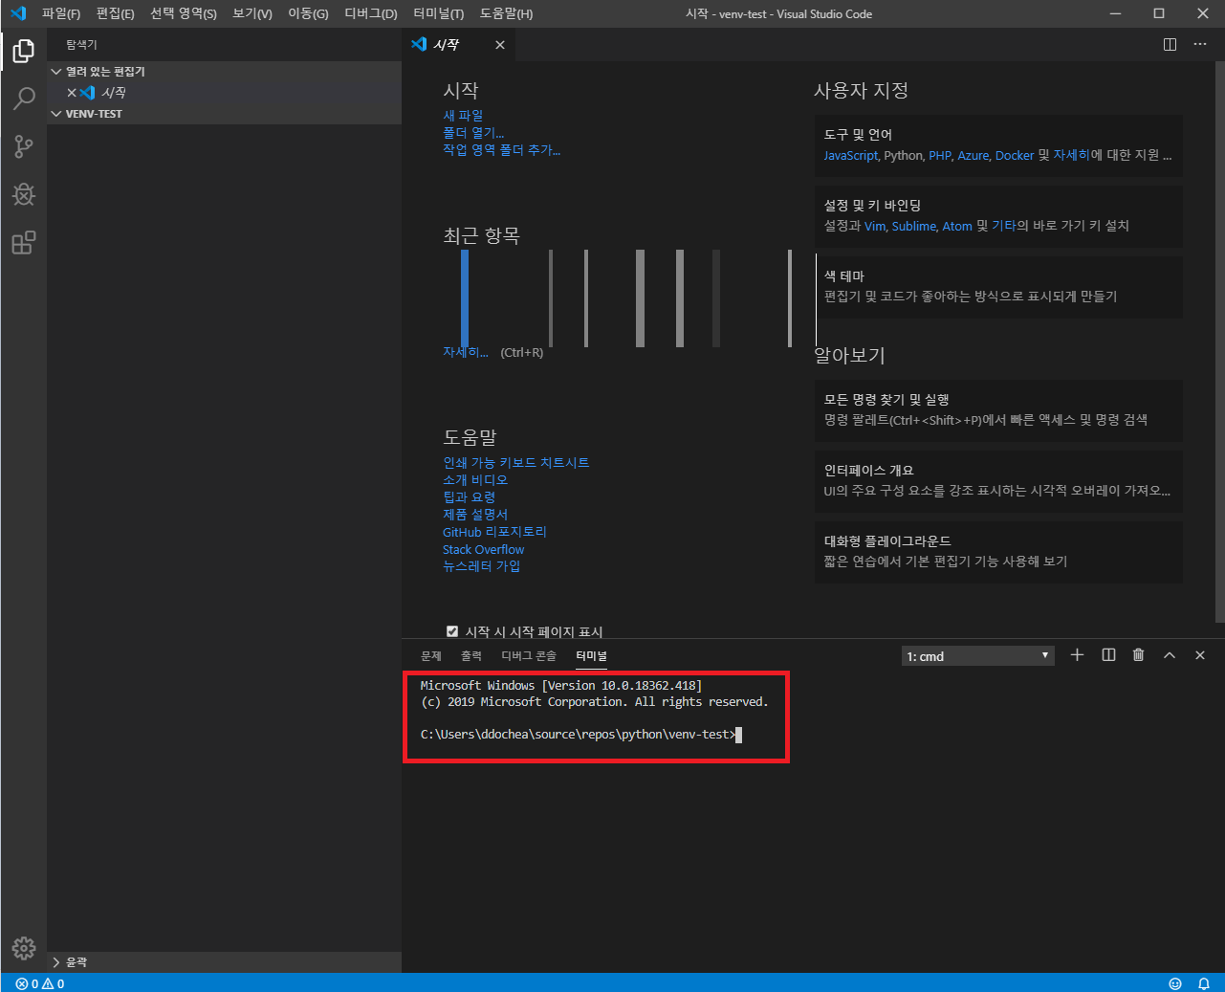Open the 파일(F) menu
Screen dimensions: 1225x992
[x=61, y=13]
